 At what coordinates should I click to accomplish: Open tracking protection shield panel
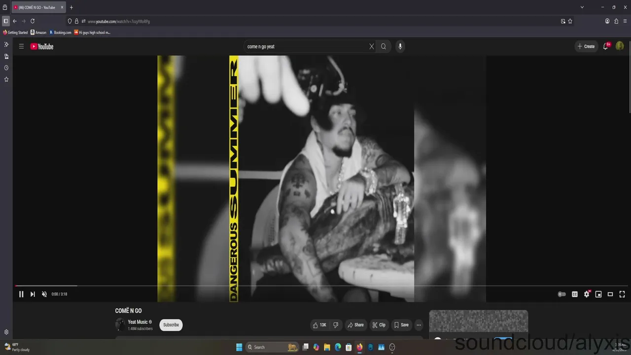click(x=70, y=21)
